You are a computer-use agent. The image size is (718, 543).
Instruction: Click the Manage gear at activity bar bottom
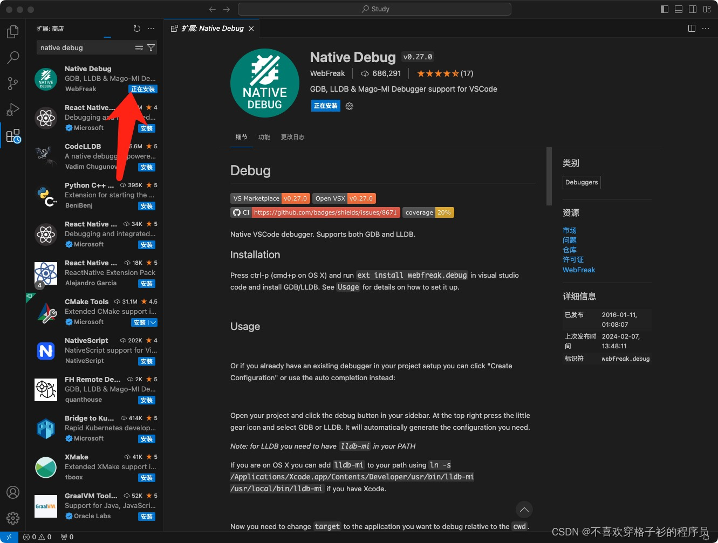click(12, 518)
